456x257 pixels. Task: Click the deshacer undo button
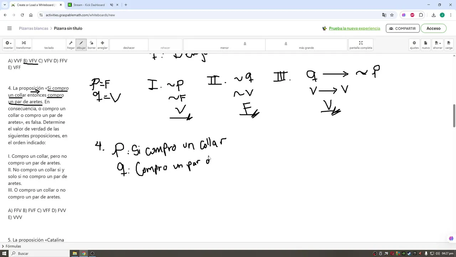[129, 45]
